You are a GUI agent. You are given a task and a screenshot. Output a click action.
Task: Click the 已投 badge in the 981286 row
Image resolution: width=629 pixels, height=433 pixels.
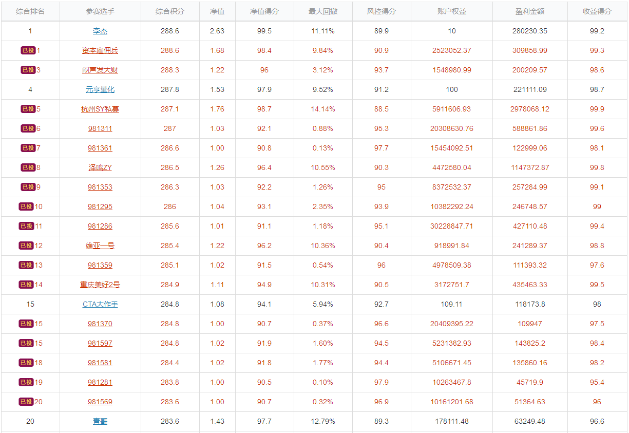click(26, 226)
